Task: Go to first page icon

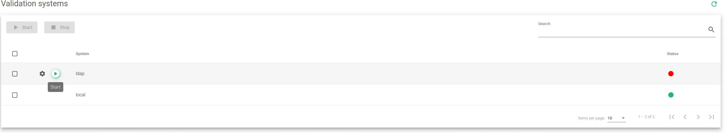Action: (x=672, y=117)
